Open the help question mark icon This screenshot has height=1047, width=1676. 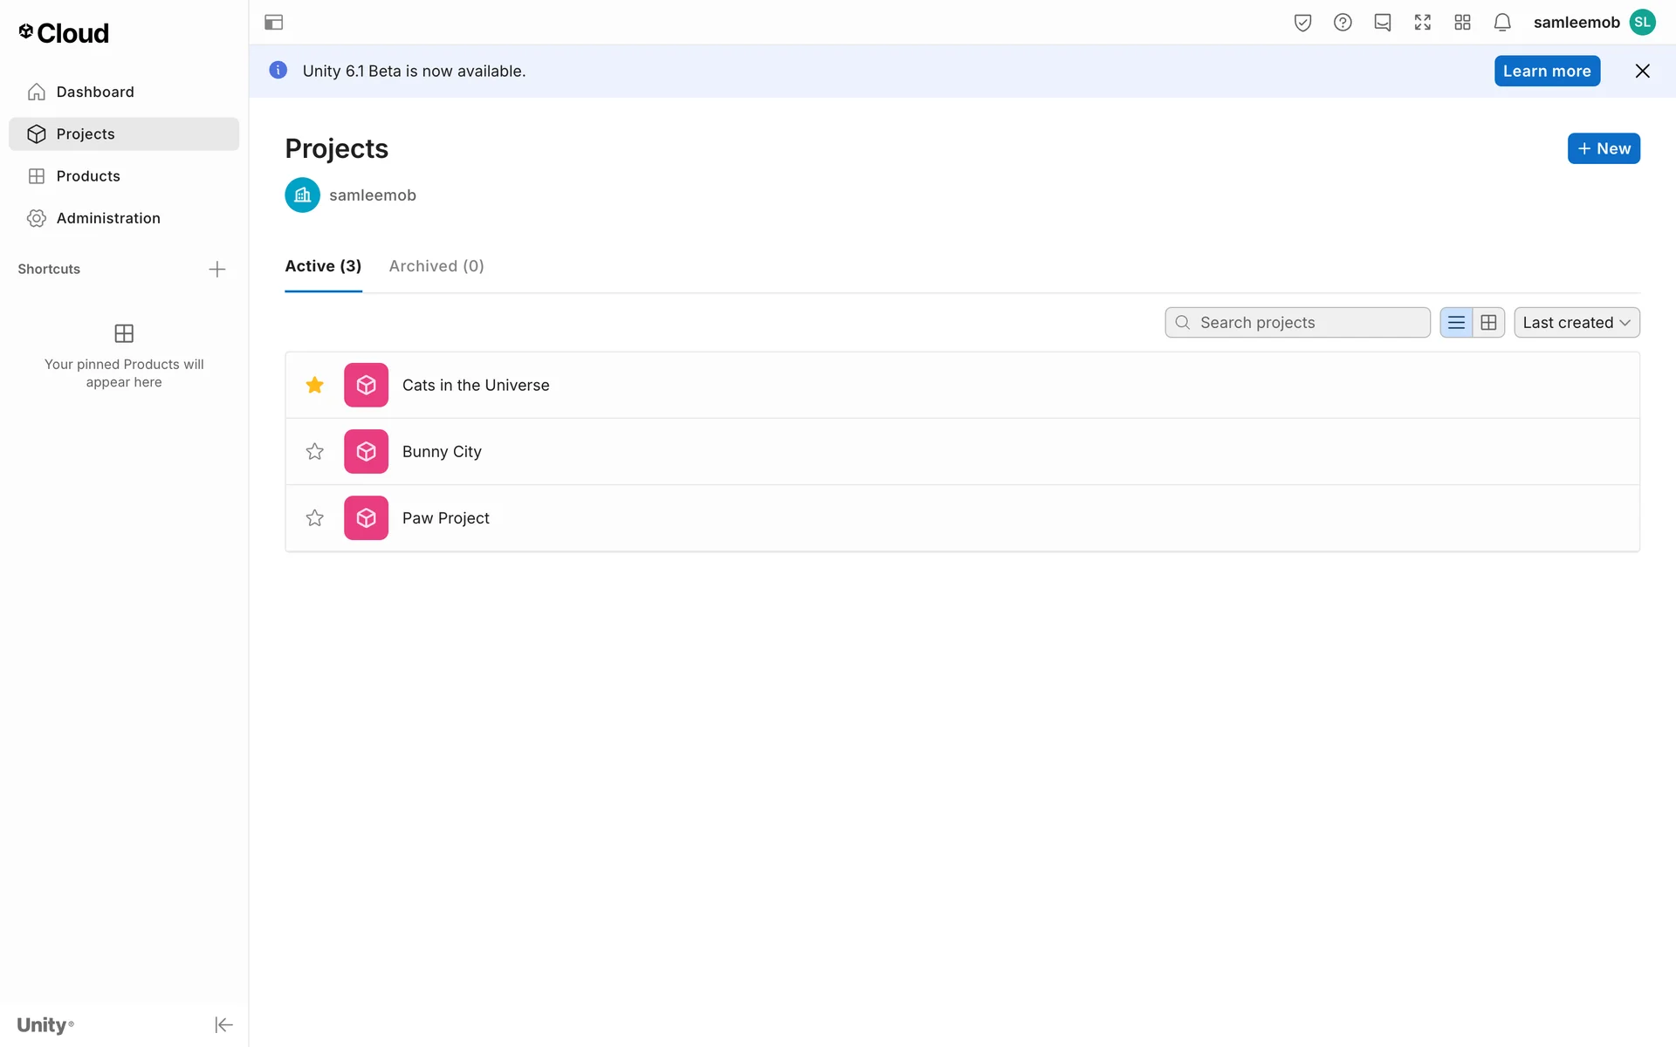[x=1343, y=23]
